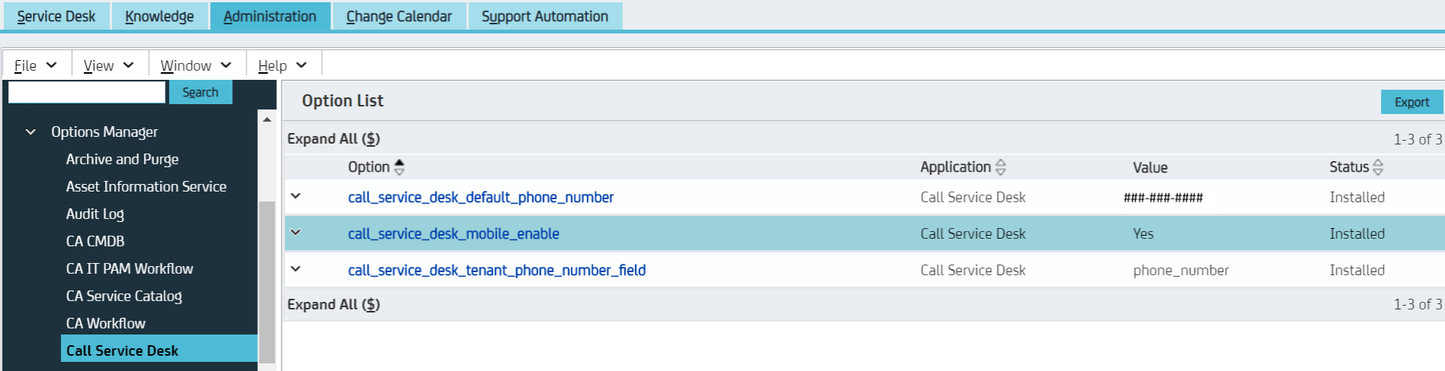Click the top Expand All link

(333, 139)
